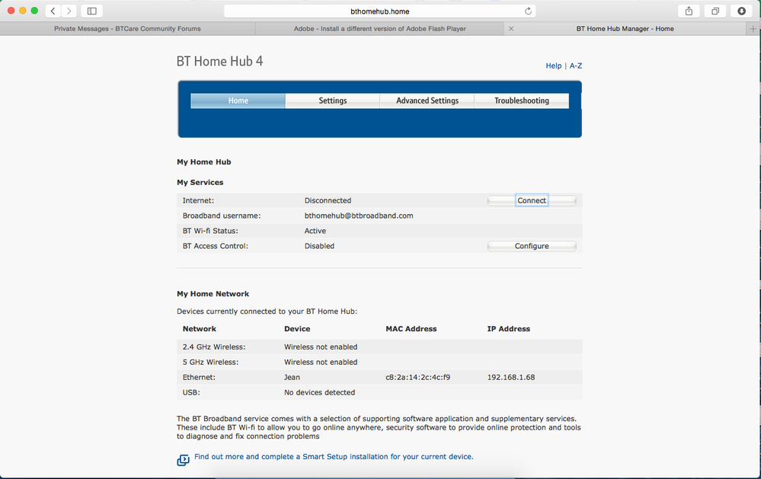Show the Safari sidebar
This screenshot has width=761, height=479.
(91, 11)
